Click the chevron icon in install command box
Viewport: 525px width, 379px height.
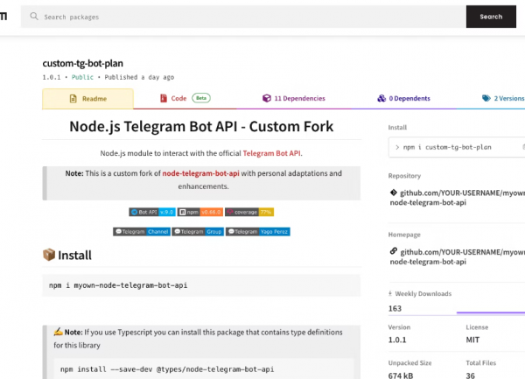pyautogui.click(x=397, y=147)
